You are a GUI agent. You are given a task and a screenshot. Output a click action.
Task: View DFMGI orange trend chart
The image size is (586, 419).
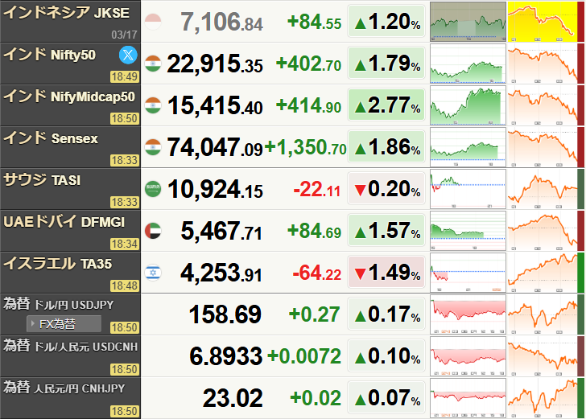coord(543,231)
